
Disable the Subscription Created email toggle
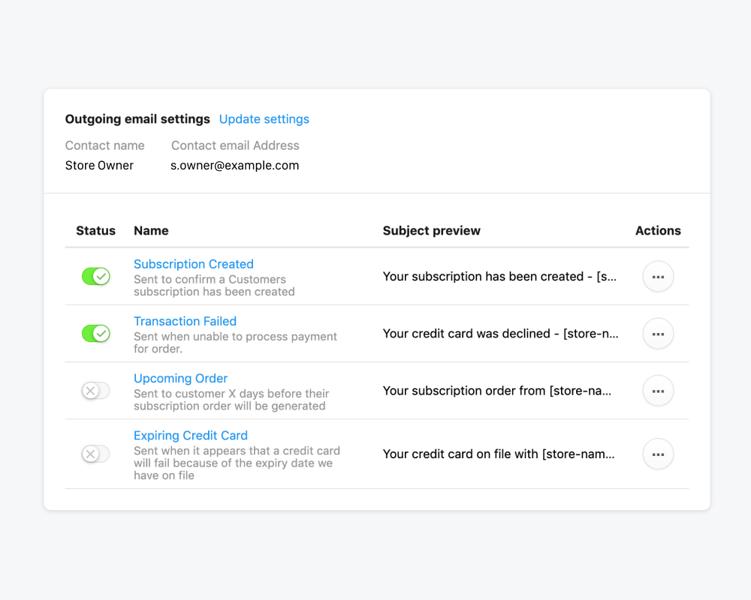(95, 277)
